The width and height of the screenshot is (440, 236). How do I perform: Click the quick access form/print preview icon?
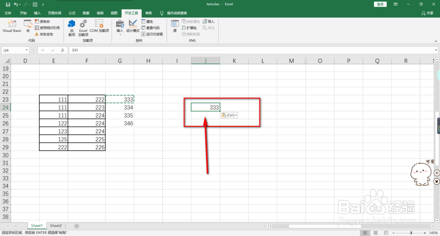pyautogui.click(x=35, y=4)
